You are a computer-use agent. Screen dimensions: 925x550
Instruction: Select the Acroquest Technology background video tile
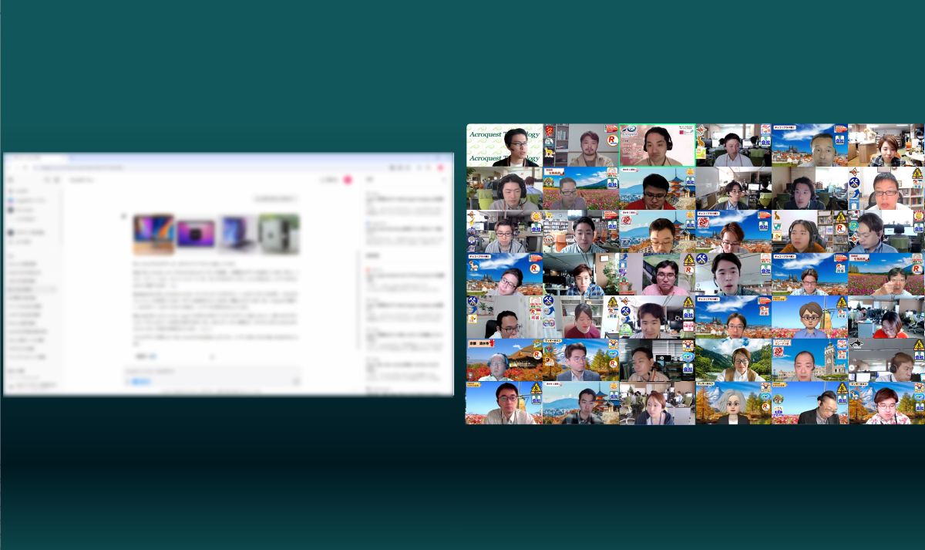(504, 145)
